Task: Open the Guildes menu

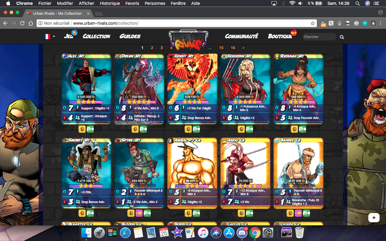Action: click(130, 36)
